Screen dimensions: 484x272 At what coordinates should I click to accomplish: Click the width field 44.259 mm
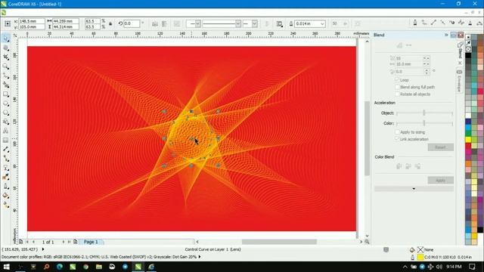pyautogui.click(x=66, y=21)
